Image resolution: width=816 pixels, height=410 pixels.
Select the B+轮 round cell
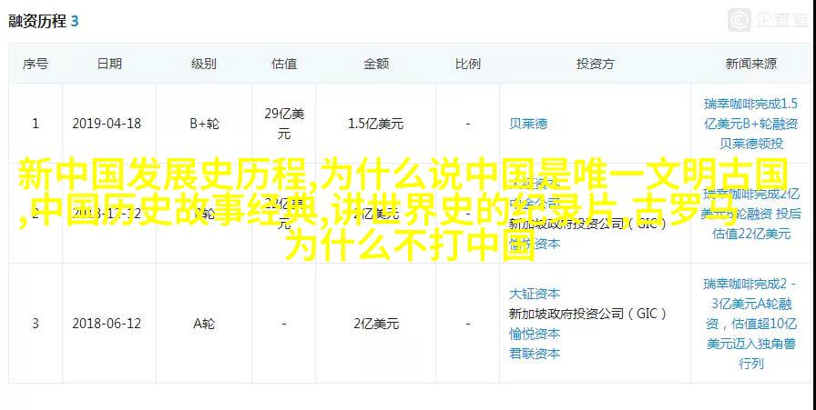click(x=204, y=124)
